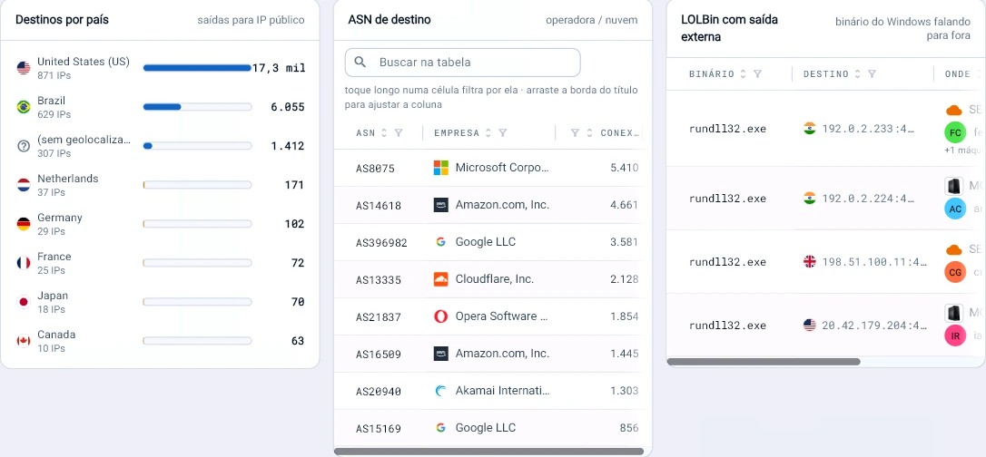The width and height of the screenshot is (986, 457).
Task: Open the CONEX column filter icon
Action: 575,133
